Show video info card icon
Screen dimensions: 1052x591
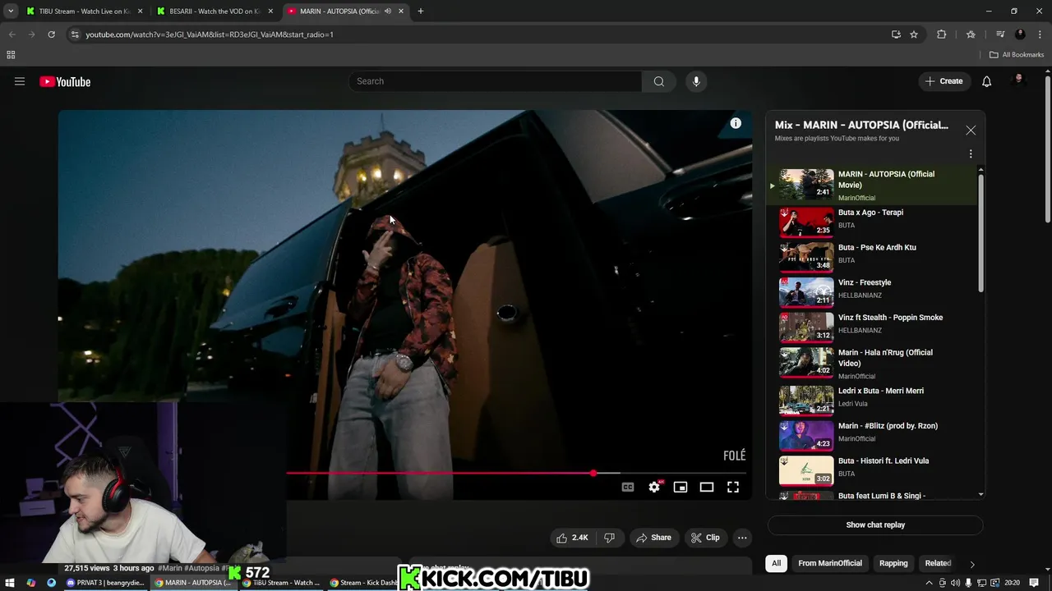[x=736, y=123]
